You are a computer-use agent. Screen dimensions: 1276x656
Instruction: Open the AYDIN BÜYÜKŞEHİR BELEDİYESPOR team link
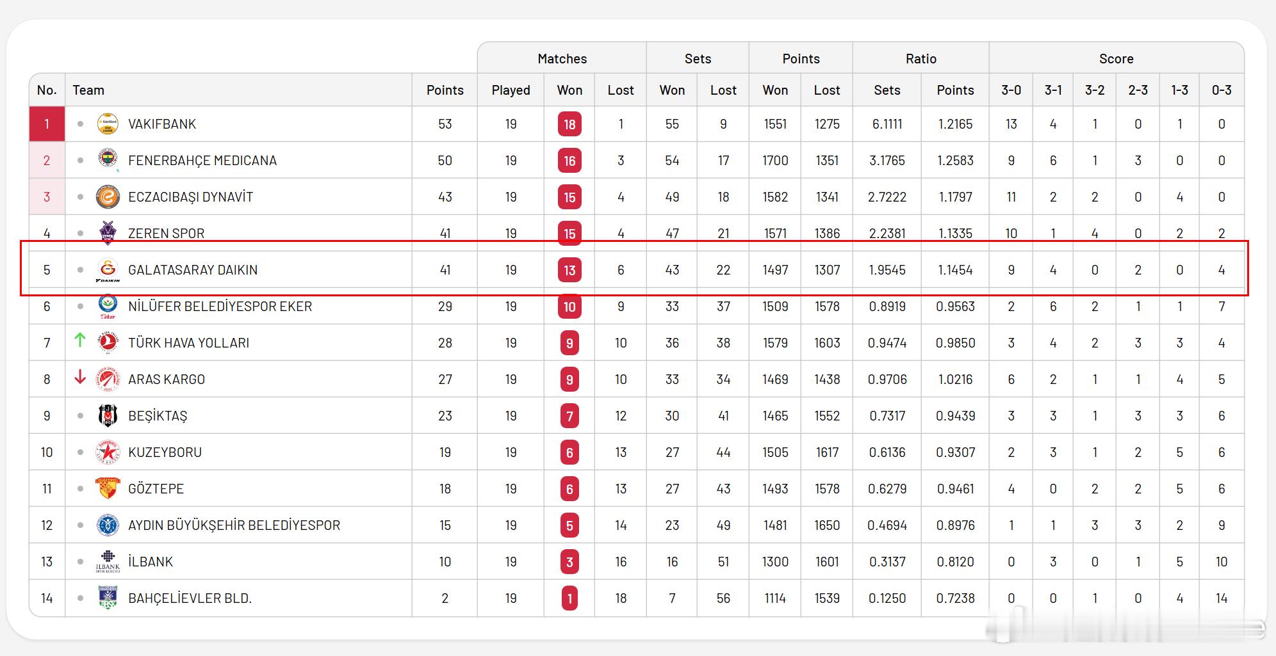(234, 525)
